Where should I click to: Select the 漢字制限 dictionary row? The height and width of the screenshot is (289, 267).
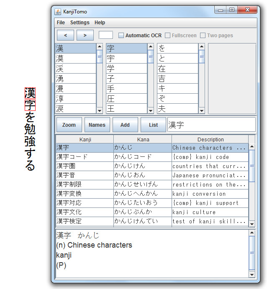coord(152,185)
